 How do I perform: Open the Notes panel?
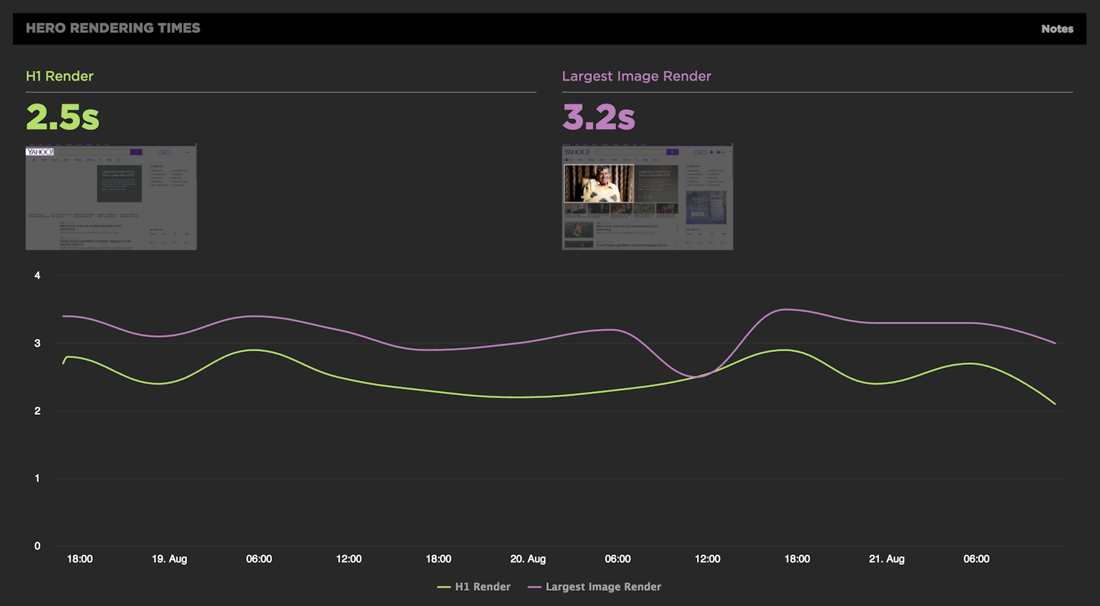coord(1057,28)
